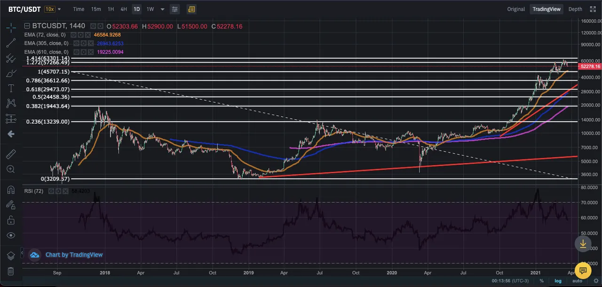Open the XABCD pattern tool
602x287 pixels.
click(11, 104)
